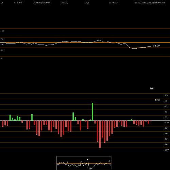Image resolution: width=170 pixels, height=170 pixels.
Task: Click the 60 label on MR axis
Action: tap(166, 106)
